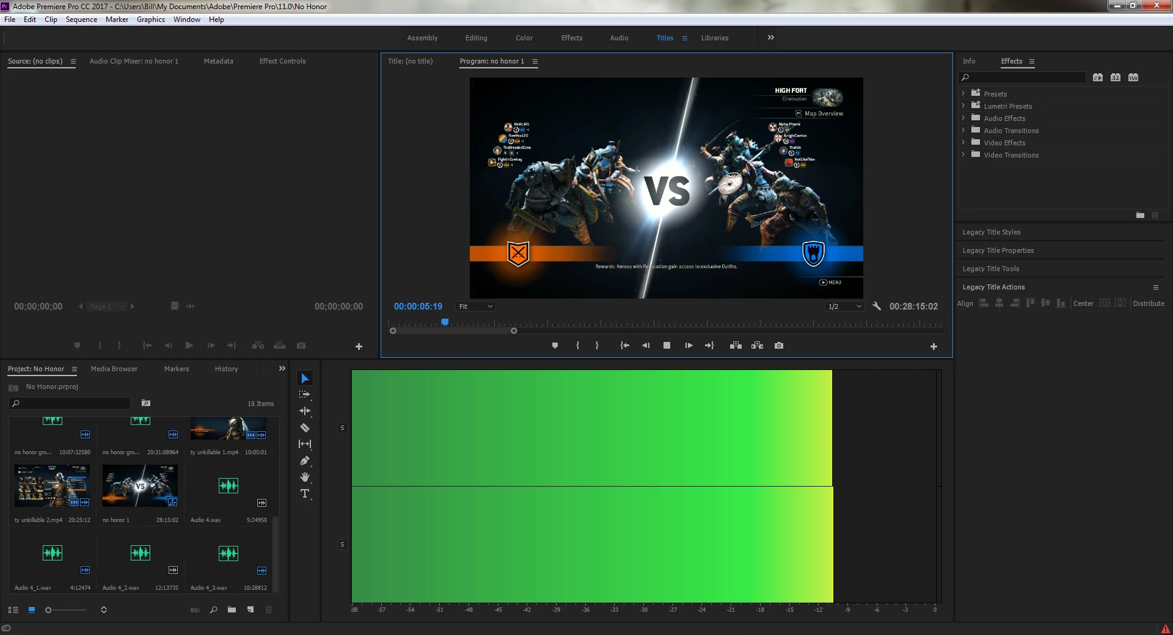The width and height of the screenshot is (1173, 635).
Task: Switch to the Color workspace
Action: coord(524,38)
